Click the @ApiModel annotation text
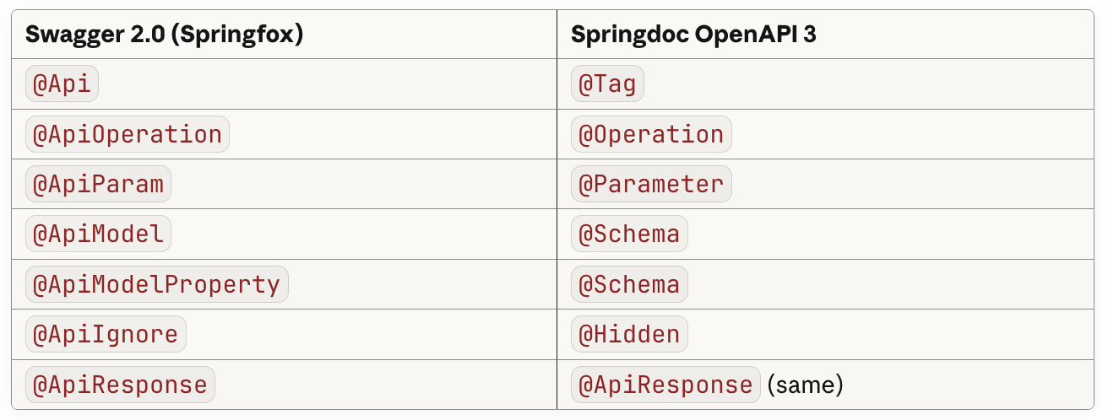Image resolution: width=1108 pixels, height=420 pixels. point(98,234)
